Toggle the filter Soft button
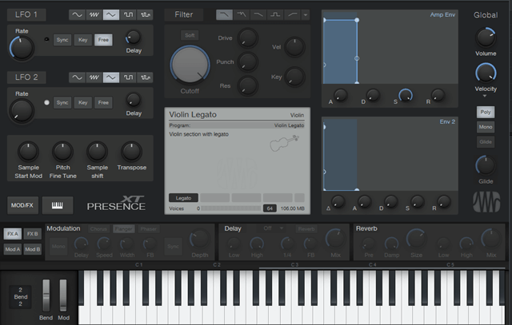 click(190, 35)
